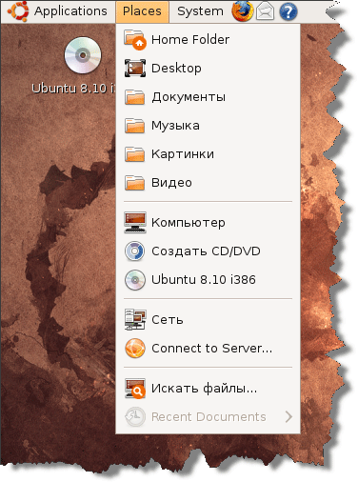
Task: Click the Home Folder icon with house badge
Action: click(x=135, y=40)
